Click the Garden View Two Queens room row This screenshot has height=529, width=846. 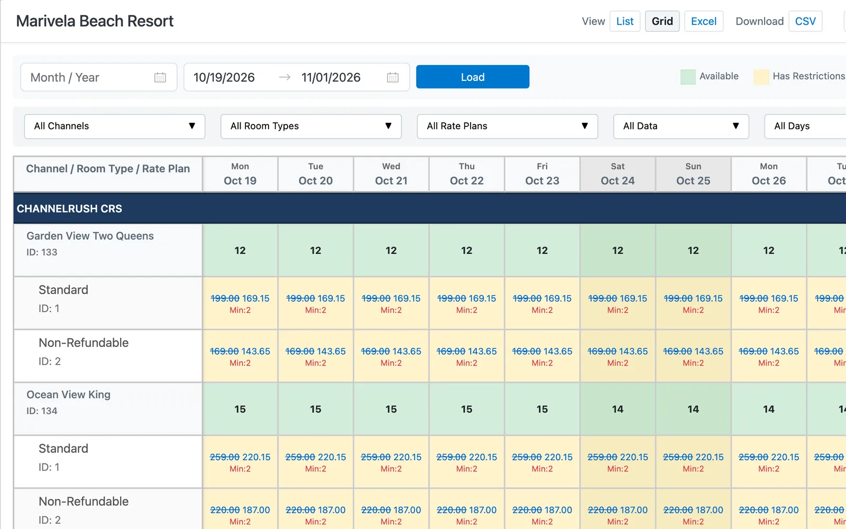click(x=108, y=250)
